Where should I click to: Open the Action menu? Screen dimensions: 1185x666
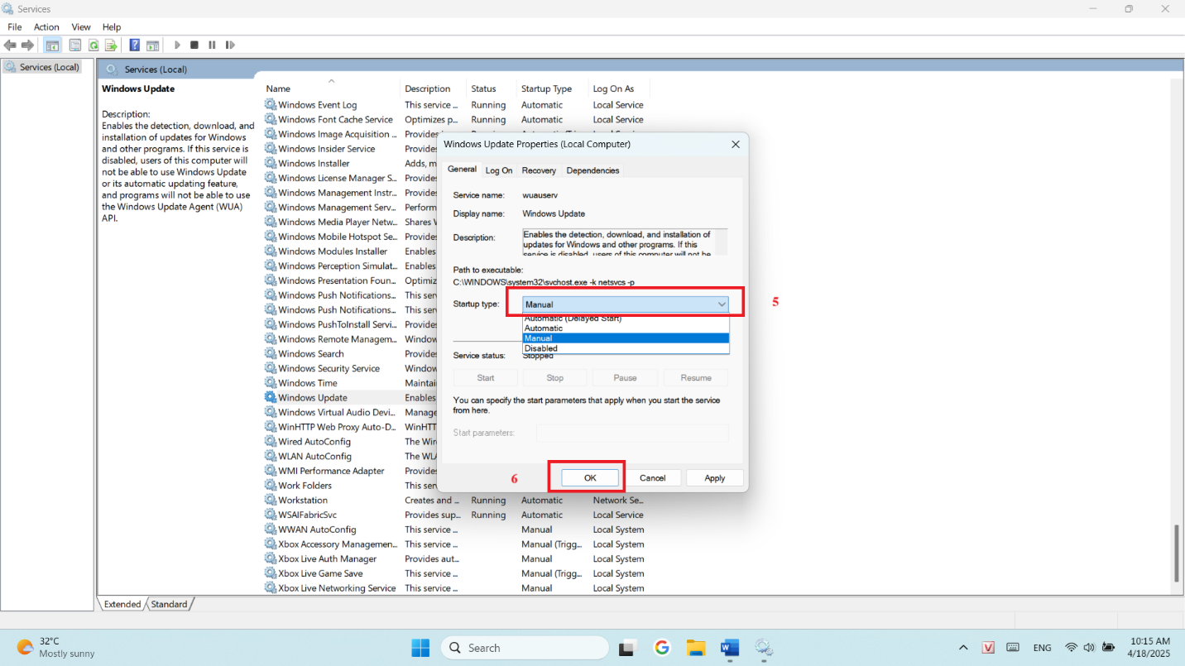(46, 27)
